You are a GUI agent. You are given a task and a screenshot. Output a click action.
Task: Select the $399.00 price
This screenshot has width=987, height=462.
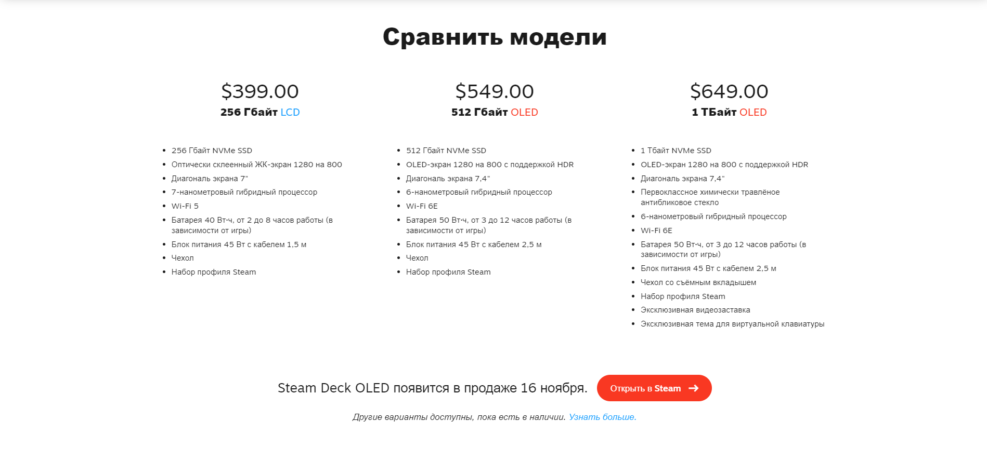tap(260, 91)
